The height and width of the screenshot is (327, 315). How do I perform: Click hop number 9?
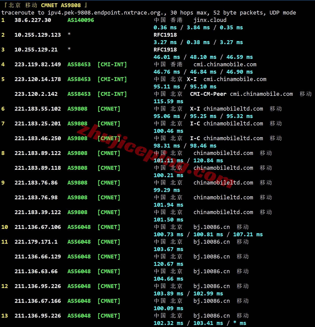click(x=3, y=183)
